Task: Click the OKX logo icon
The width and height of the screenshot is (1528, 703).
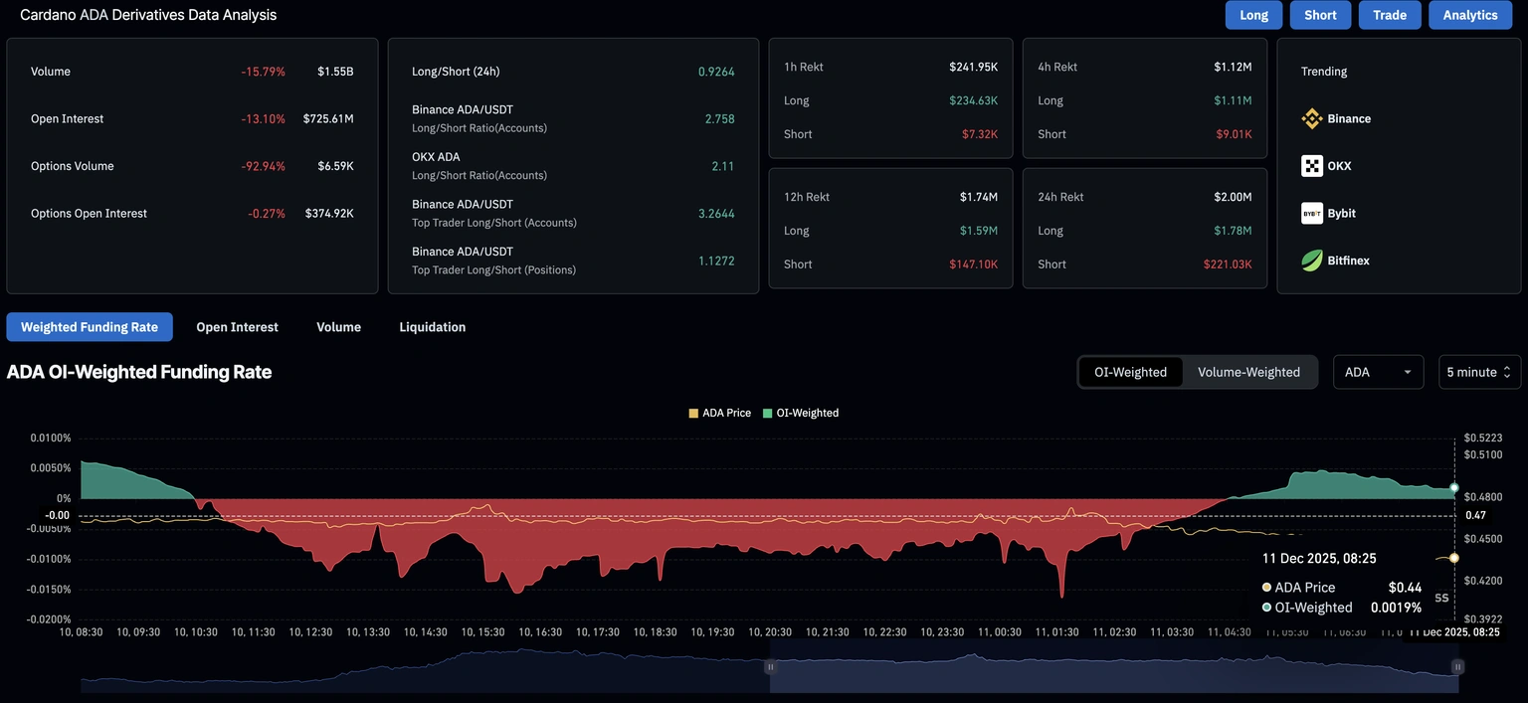Action: [1312, 166]
